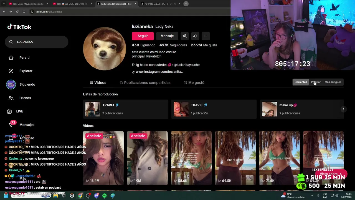Open Overwatch from the taskbar
This screenshot has height=200, width=355.
click(x=72, y=196)
